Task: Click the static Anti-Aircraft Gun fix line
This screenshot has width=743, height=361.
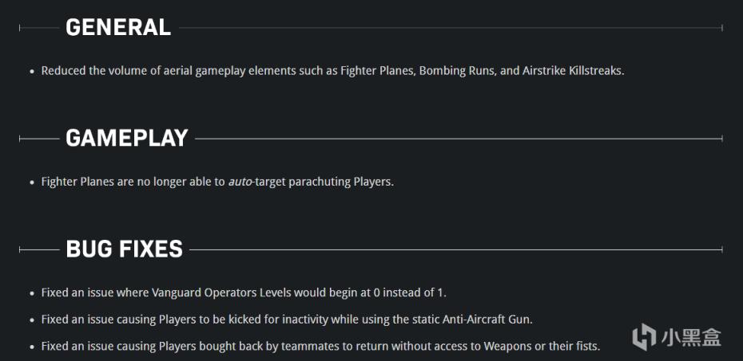Action: point(287,320)
